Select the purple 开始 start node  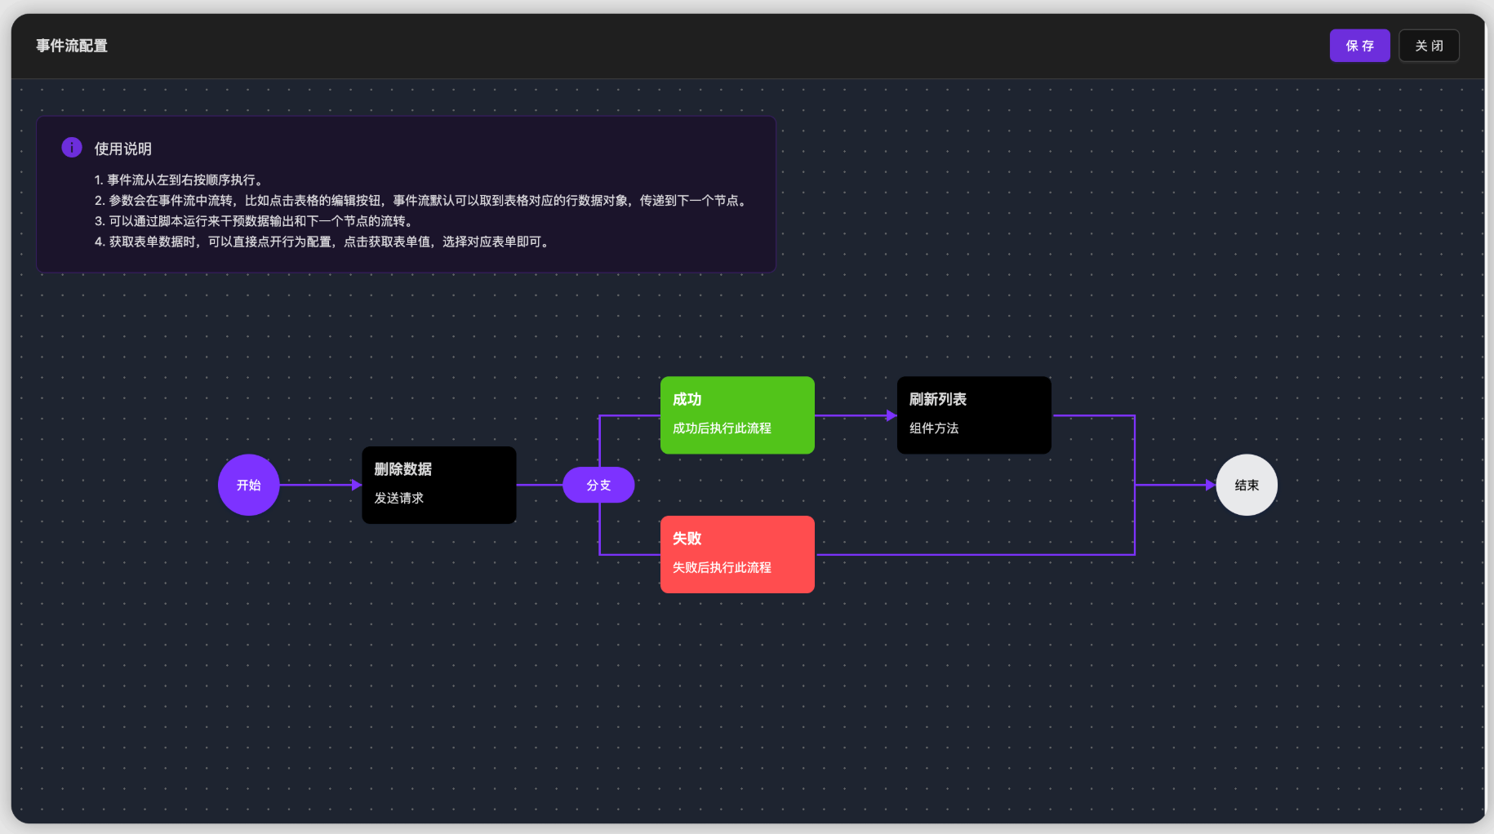(x=249, y=485)
